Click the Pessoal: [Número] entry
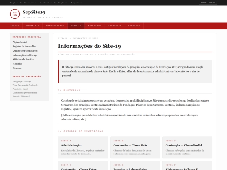 (x=21, y=96)
